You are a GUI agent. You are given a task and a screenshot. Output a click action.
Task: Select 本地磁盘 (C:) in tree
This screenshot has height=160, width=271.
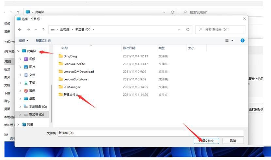click(38, 106)
